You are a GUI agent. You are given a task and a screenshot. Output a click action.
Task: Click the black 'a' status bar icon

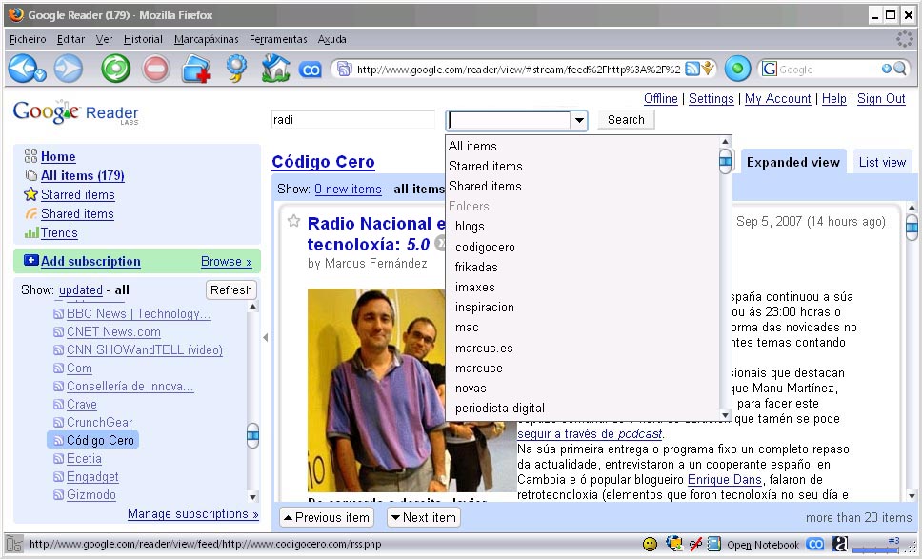pyautogui.click(x=840, y=545)
